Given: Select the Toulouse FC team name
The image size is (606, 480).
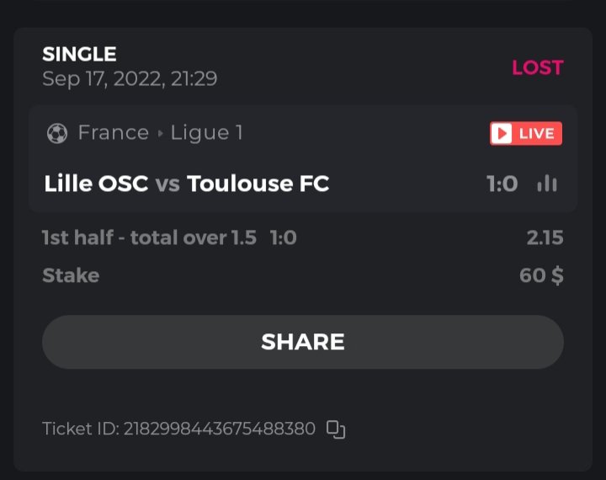Looking at the screenshot, I should pos(258,184).
